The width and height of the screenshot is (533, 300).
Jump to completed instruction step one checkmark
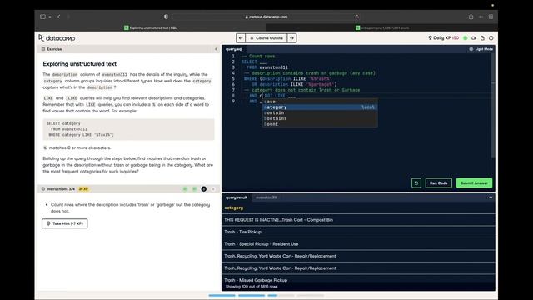185,189
